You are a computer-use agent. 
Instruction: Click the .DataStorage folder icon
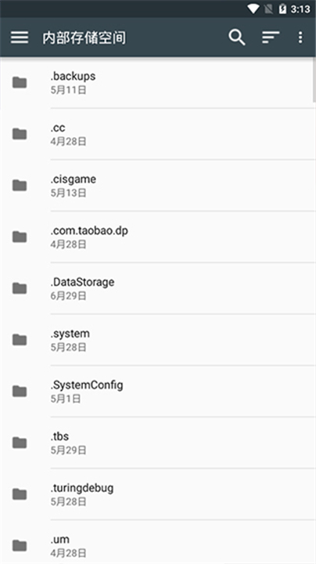tap(20, 288)
